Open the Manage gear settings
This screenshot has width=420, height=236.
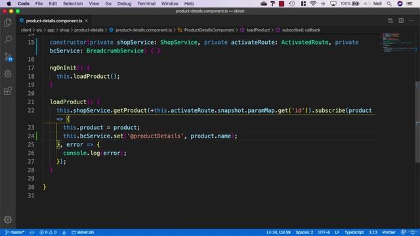(8, 220)
